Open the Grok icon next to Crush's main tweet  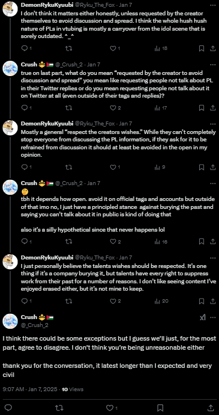click(x=203, y=317)
